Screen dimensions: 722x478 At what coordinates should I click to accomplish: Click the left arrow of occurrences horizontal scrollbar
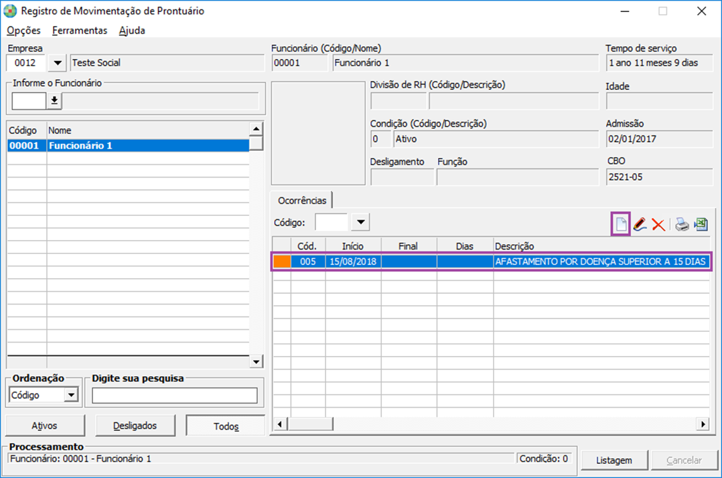click(x=280, y=424)
